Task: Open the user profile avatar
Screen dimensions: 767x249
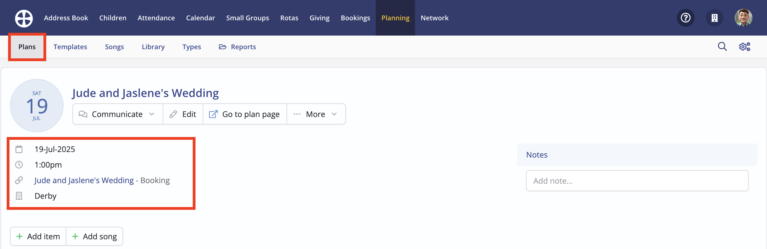Action: coord(743,18)
